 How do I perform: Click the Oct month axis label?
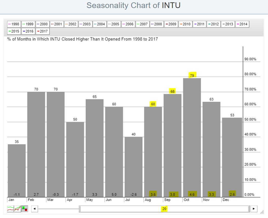[x=186, y=200]
